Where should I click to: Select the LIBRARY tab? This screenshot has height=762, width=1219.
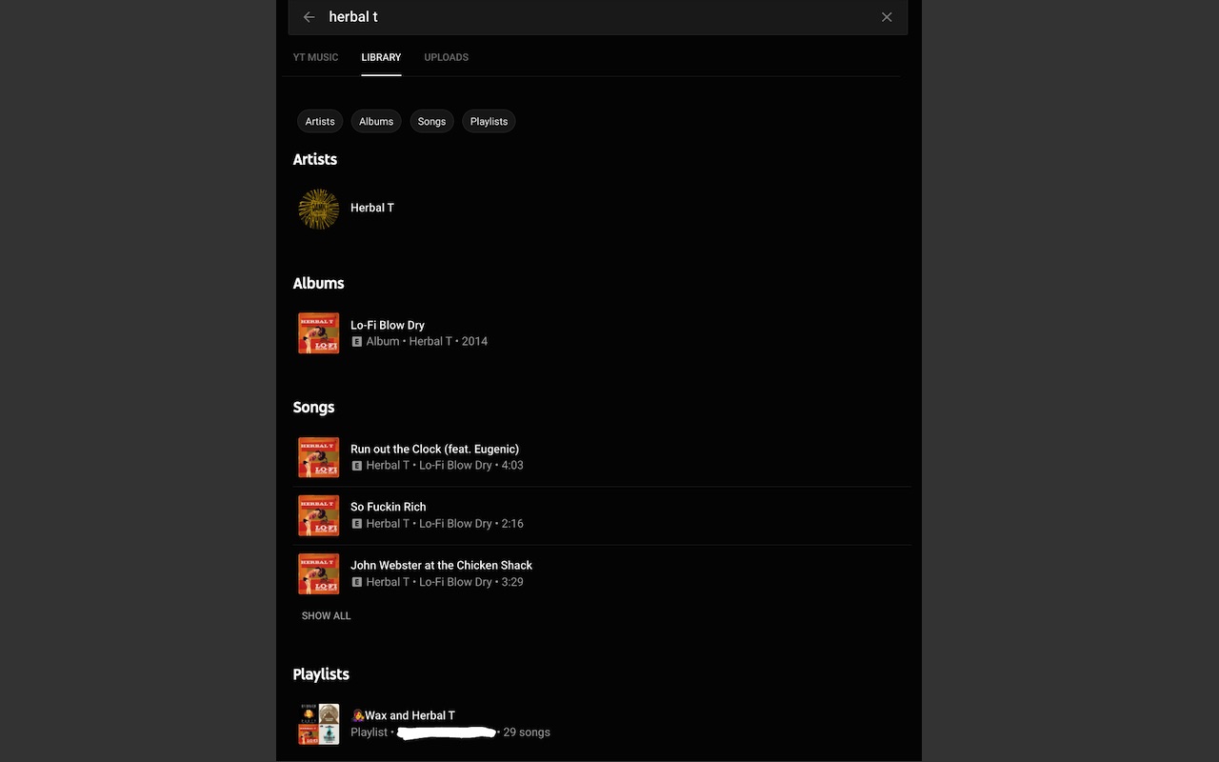click(x=381, y=57)
